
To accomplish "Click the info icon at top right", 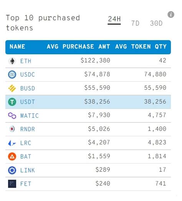I will [x=171, y=15].
